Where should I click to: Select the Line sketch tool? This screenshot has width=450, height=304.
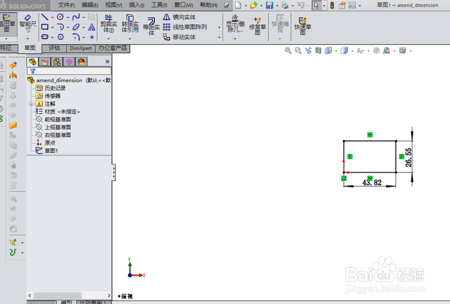[x=45, y=17]
